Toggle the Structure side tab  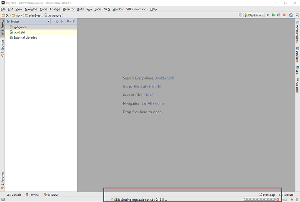click(x=2, y=48)
